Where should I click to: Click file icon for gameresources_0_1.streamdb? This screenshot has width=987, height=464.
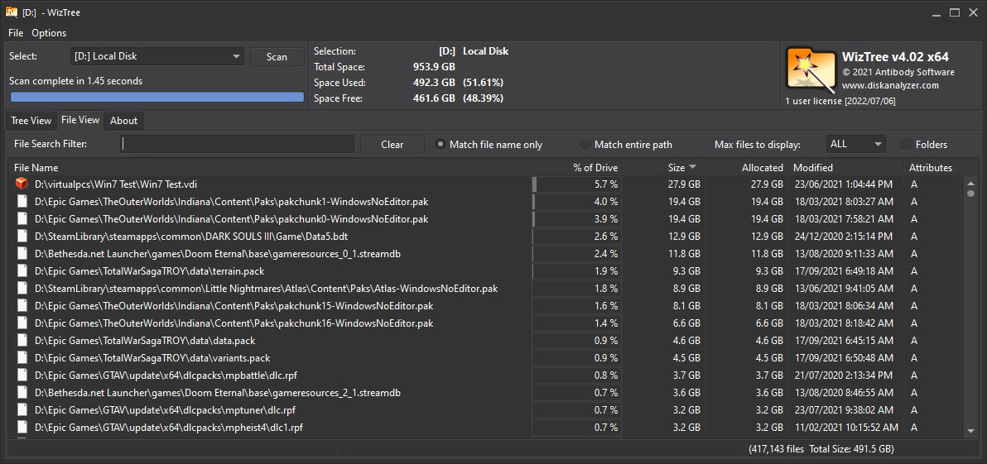22,254
